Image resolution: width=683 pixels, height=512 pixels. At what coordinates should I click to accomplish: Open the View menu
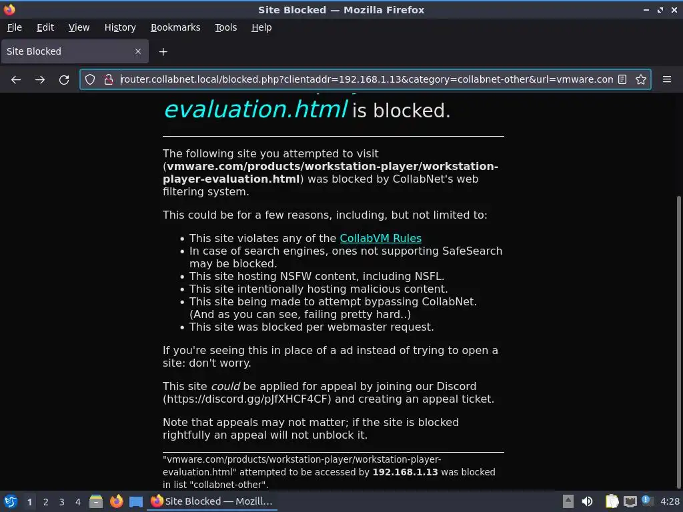point(79,27)
